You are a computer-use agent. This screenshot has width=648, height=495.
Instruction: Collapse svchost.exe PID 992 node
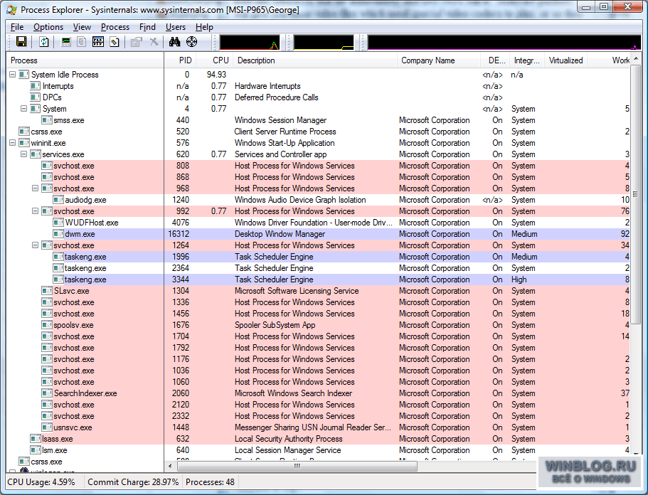click(36, 211)
